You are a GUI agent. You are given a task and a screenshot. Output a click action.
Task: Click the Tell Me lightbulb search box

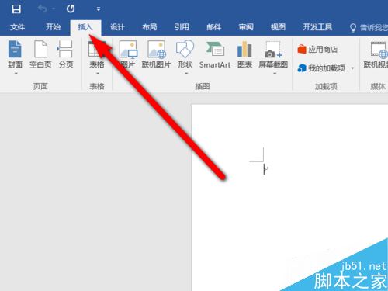(369, 27)
